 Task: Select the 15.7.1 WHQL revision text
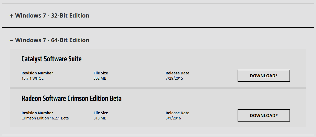click(33, 78)
